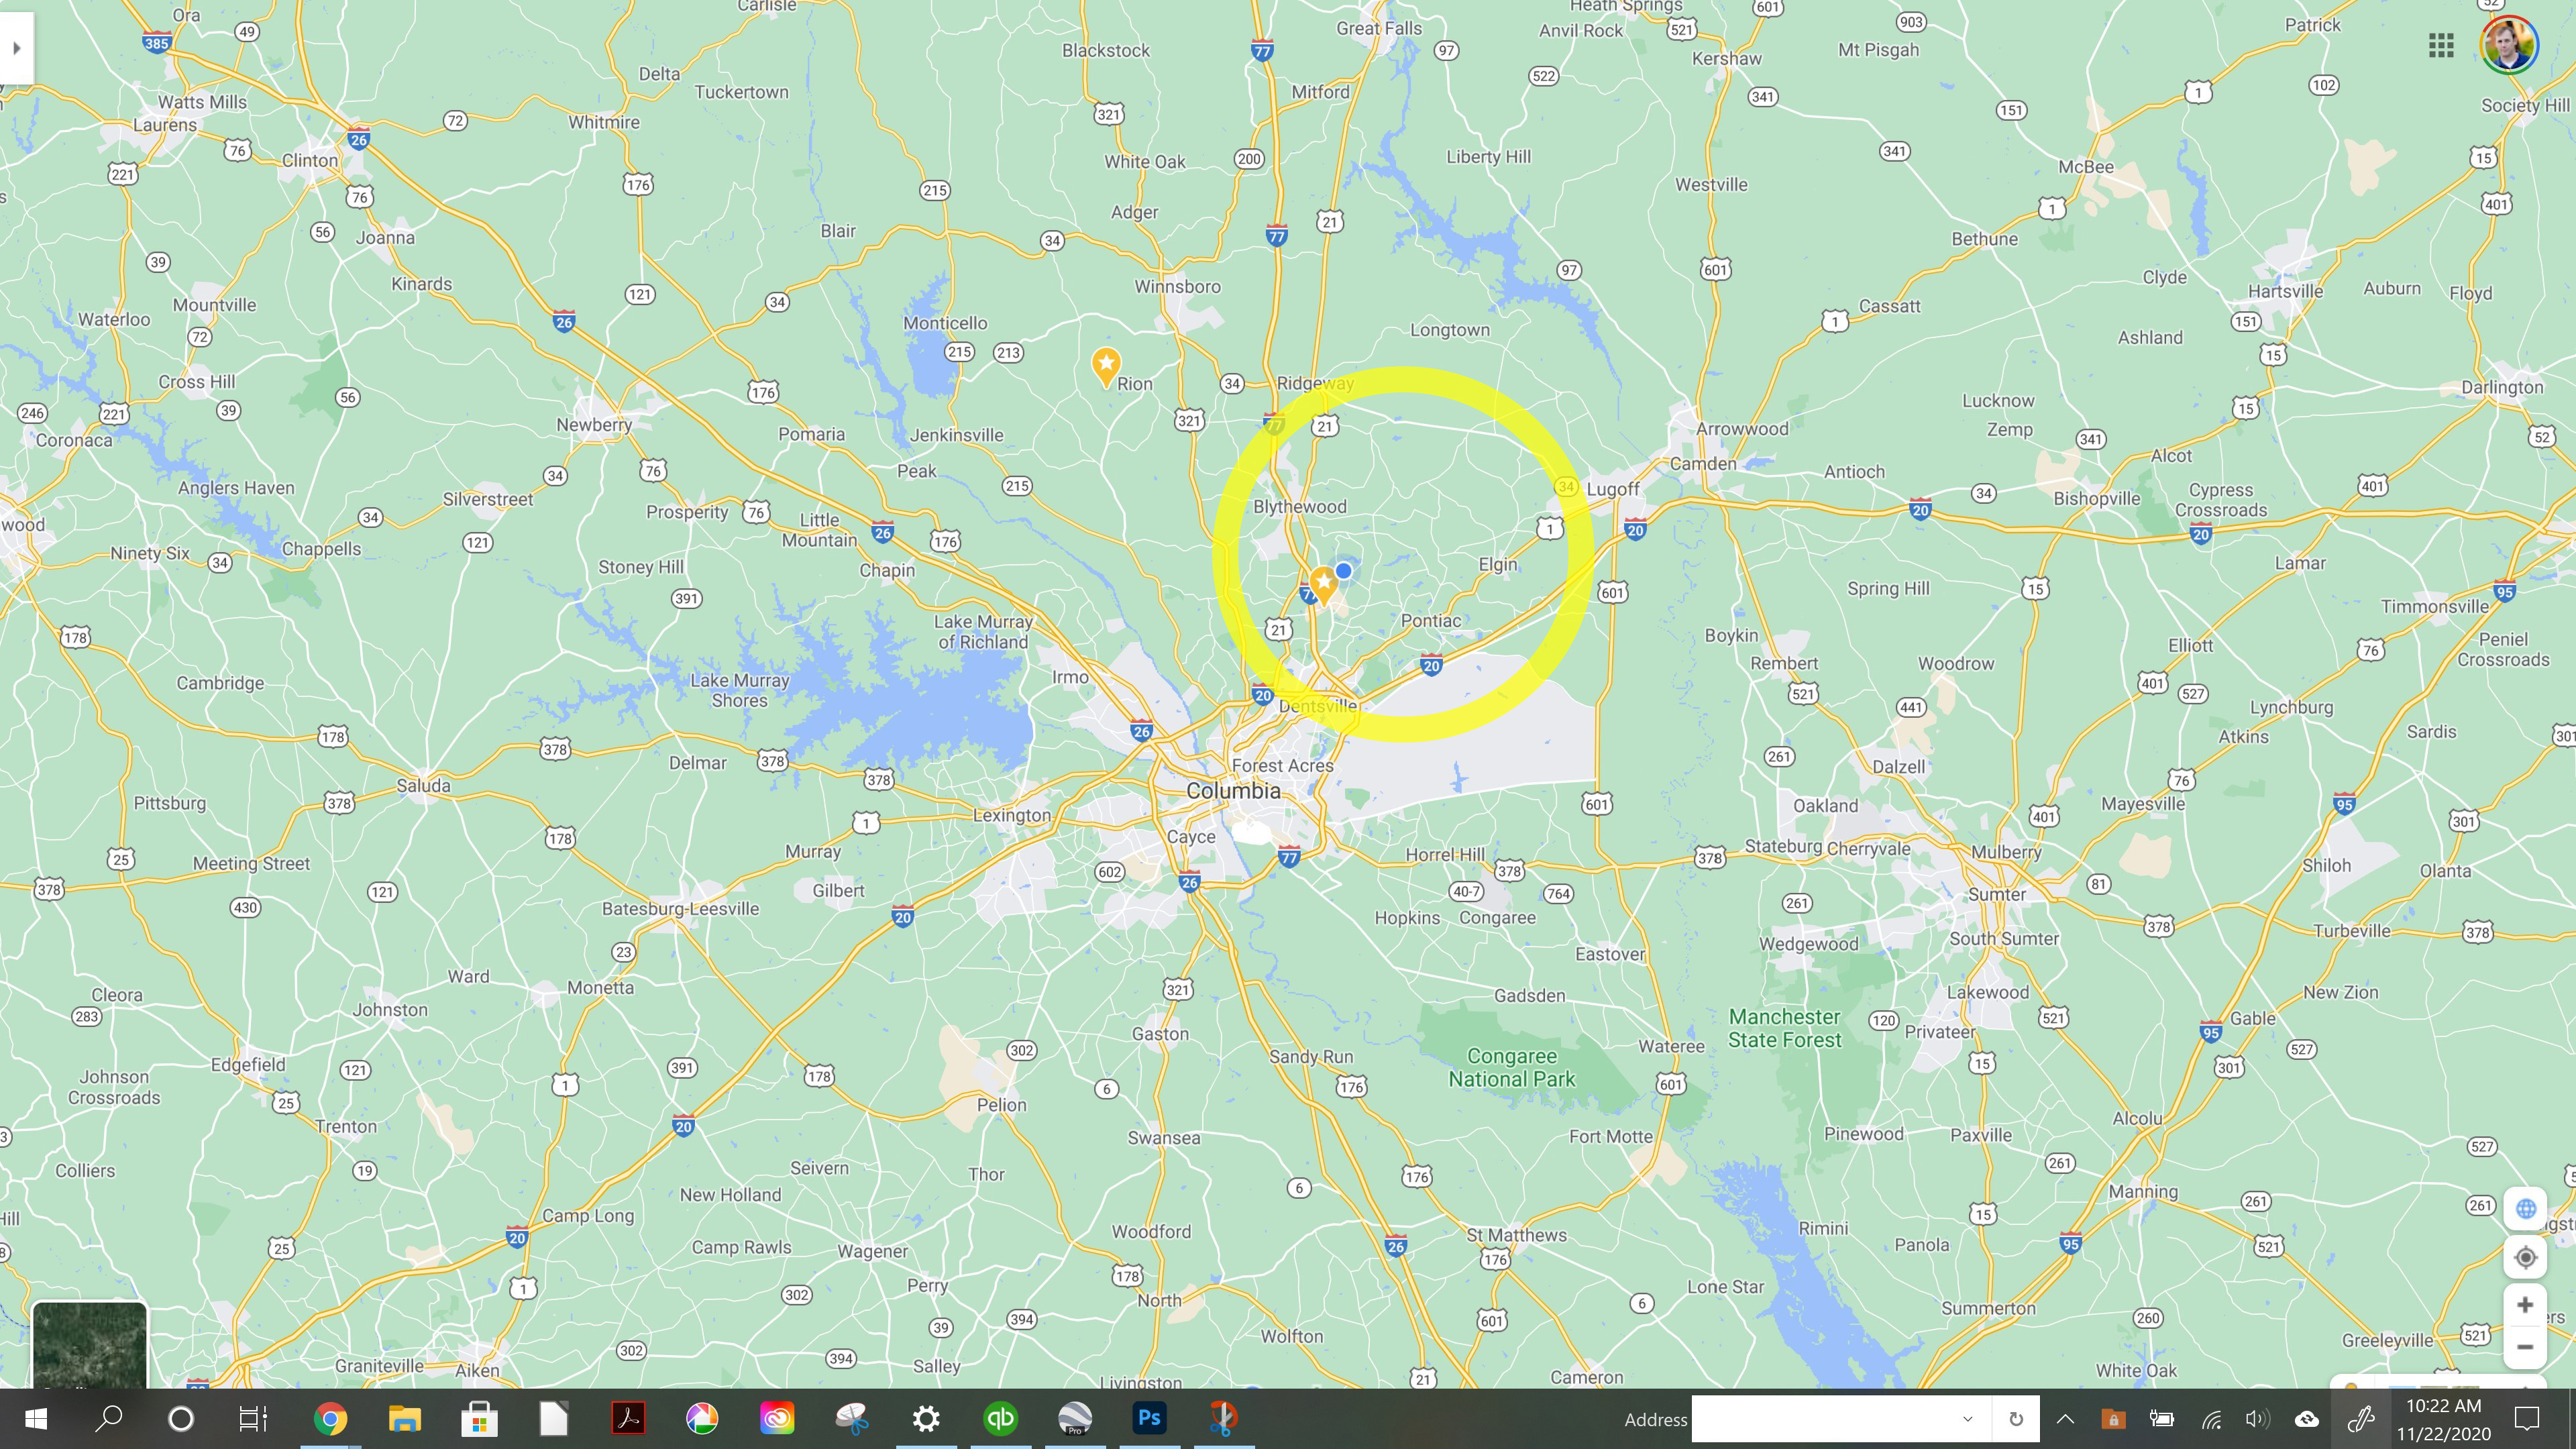Toggle globe view on the map
2576x1449 pixels.
2525,1208
